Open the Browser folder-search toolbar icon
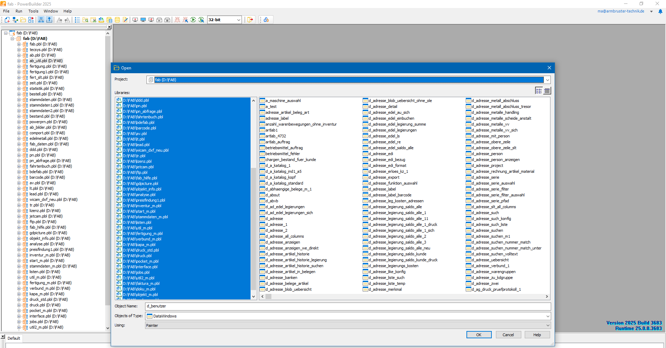 (x=85, y=20)
